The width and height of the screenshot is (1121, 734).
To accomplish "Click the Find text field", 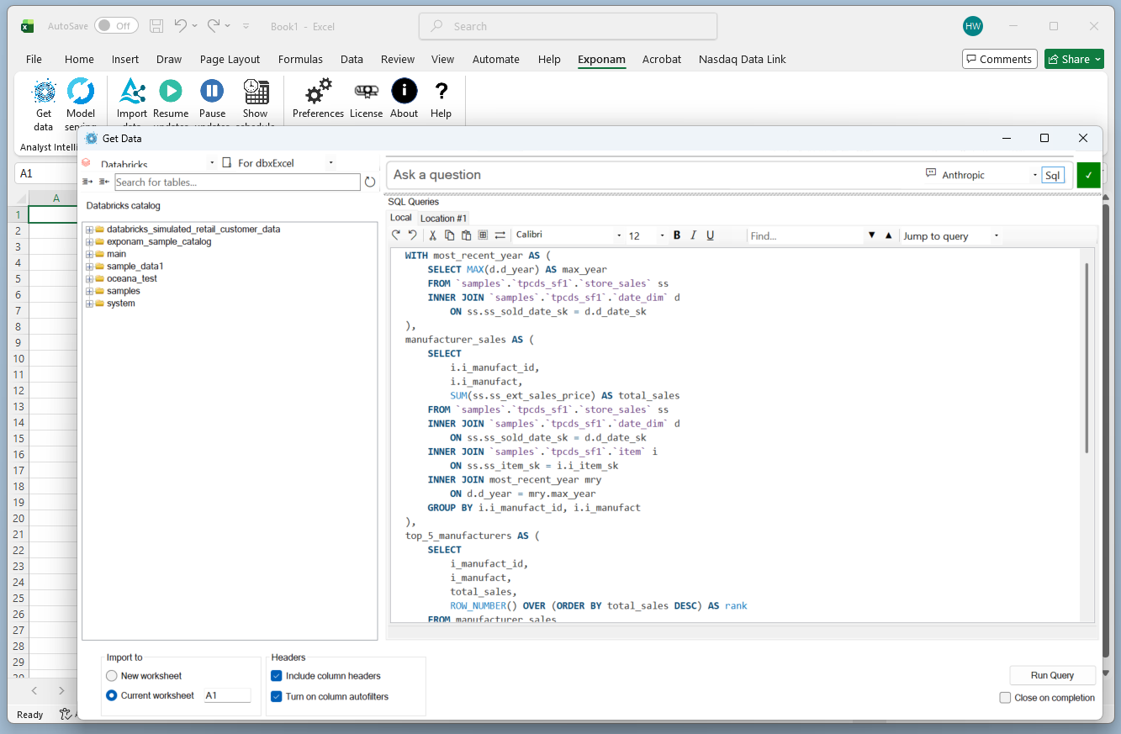I will point(806,236).
